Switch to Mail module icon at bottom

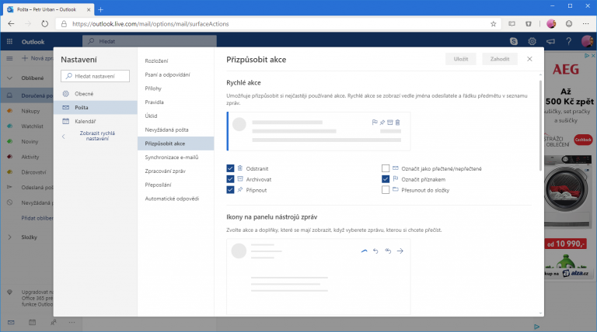pos(11,323)
